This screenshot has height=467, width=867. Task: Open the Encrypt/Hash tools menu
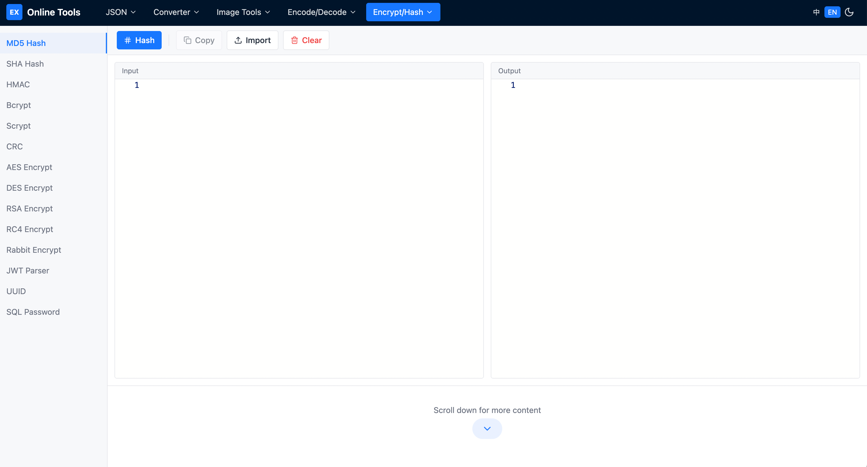(x=402, y=12)
